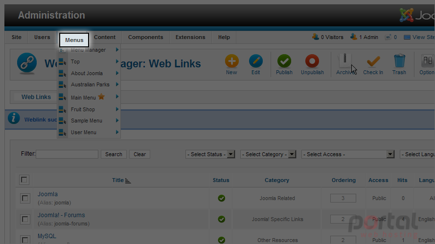Image resolution: width=435 pixels, height=244 pixels.
Task: Check the Joomla! - Forums row checkbox
Action: [25, 220]
